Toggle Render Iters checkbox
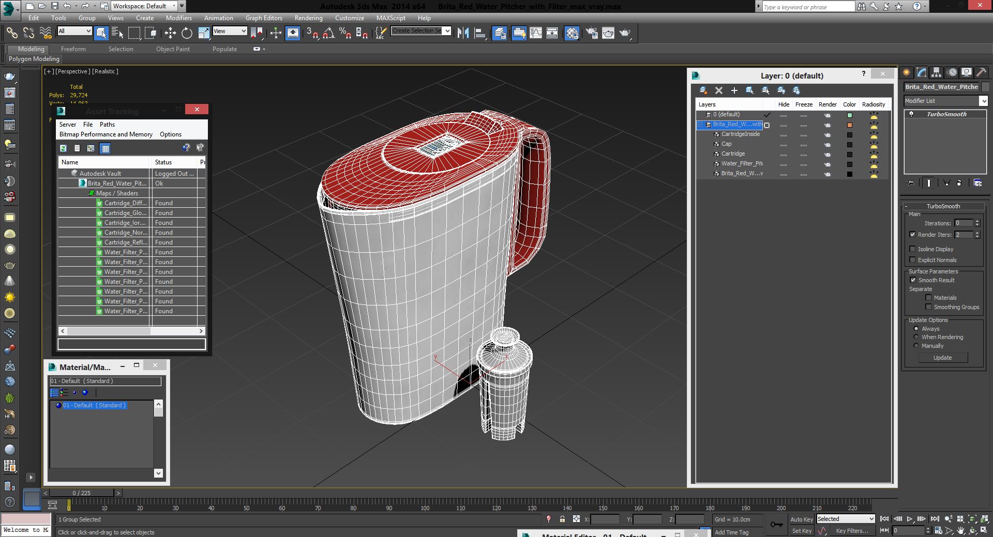 point(913,235)
